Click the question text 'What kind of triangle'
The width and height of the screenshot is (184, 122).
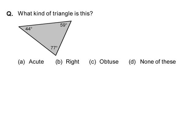[45, 13]
